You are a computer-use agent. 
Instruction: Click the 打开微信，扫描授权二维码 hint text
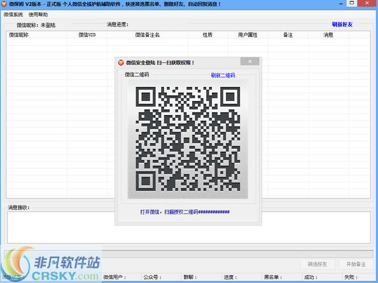click(185, 212)
